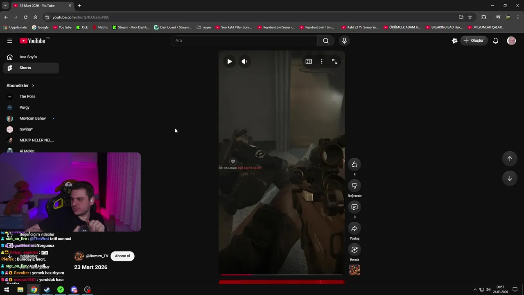The image size is (524, 295).
Task: Start voice search with microphone icon
Action: (344, 41)
